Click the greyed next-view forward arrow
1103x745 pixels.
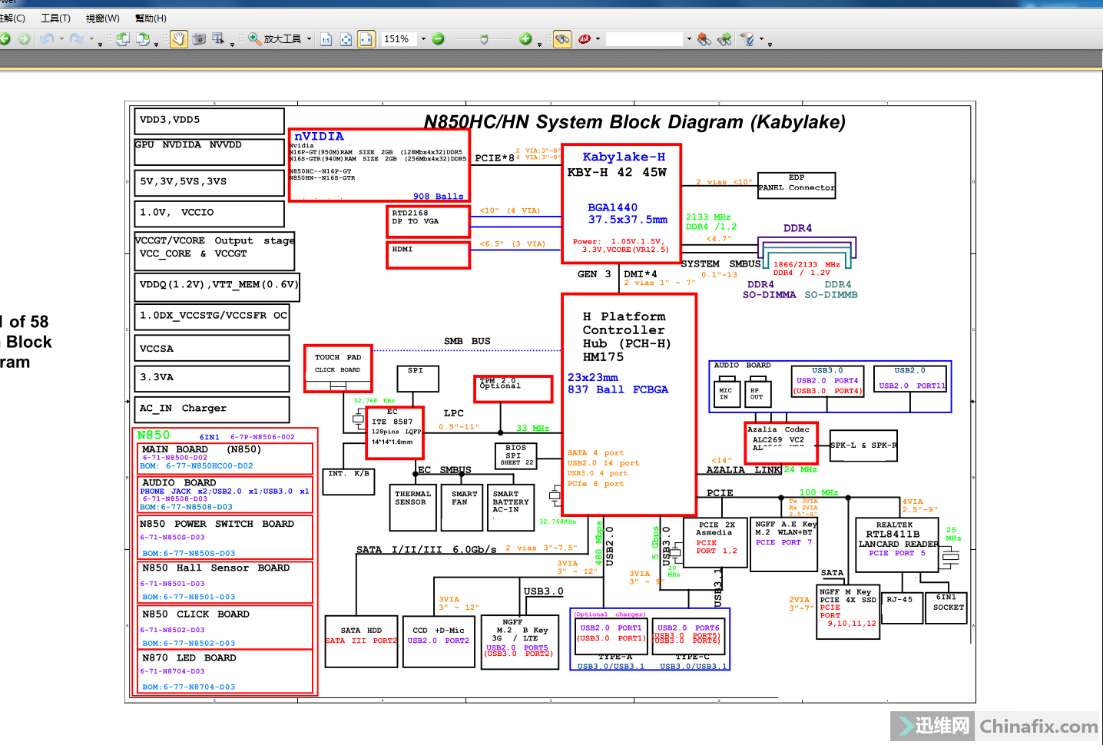point(24,38)
